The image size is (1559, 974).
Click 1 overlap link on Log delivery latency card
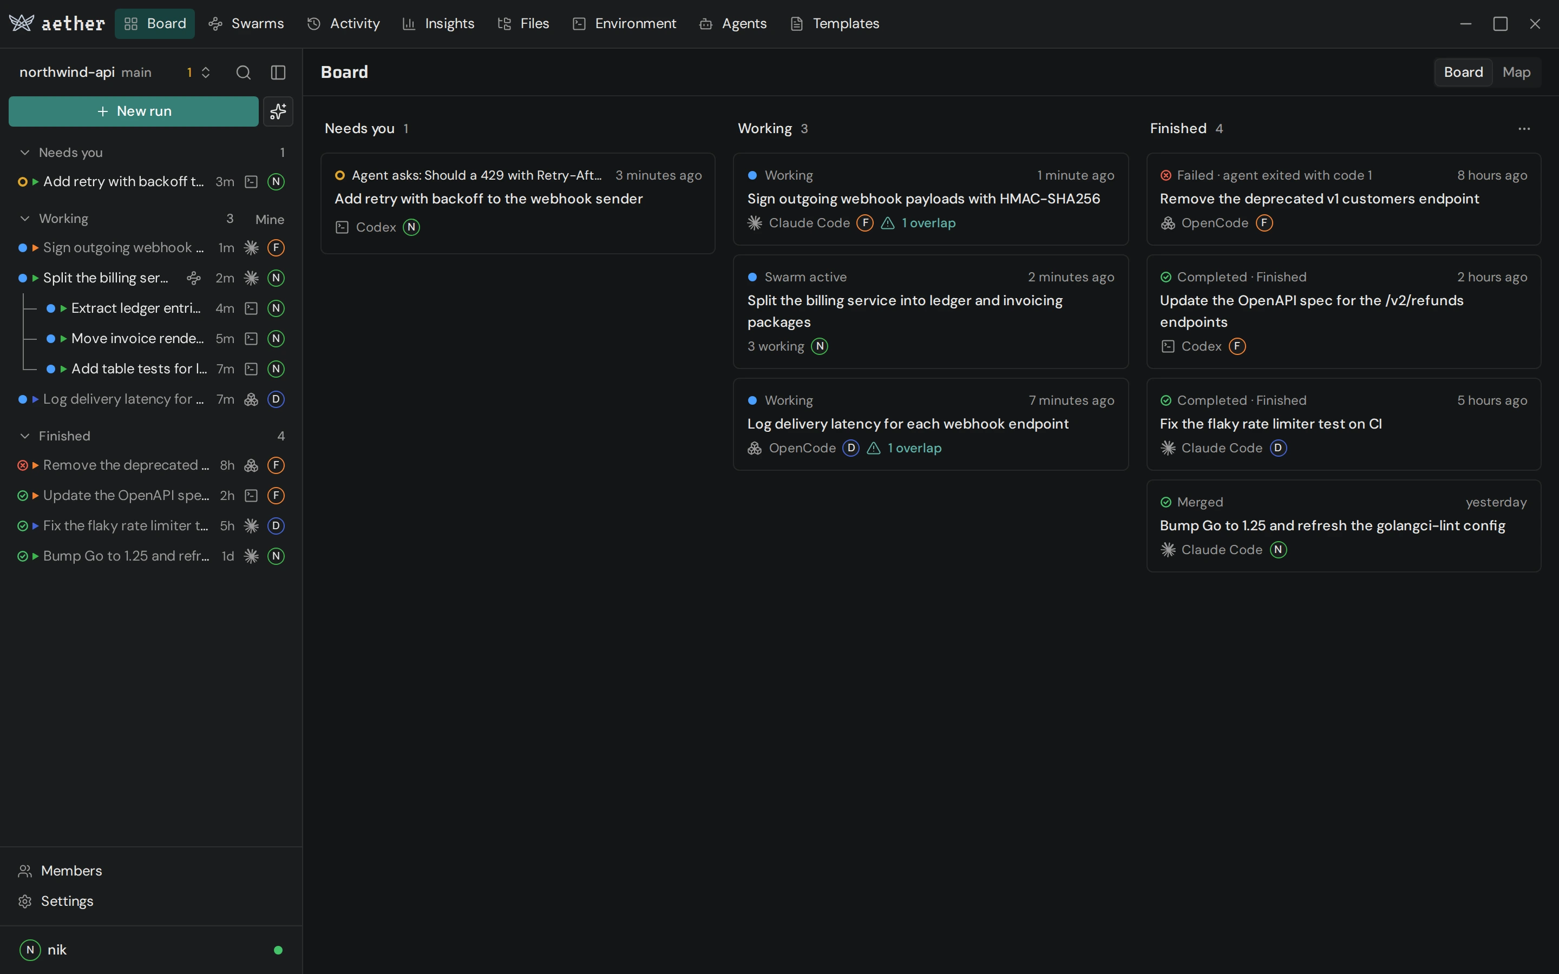coord(914,447)
